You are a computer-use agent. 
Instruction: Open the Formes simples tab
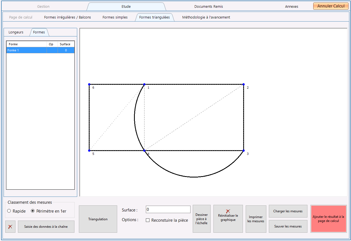[115, 17]
